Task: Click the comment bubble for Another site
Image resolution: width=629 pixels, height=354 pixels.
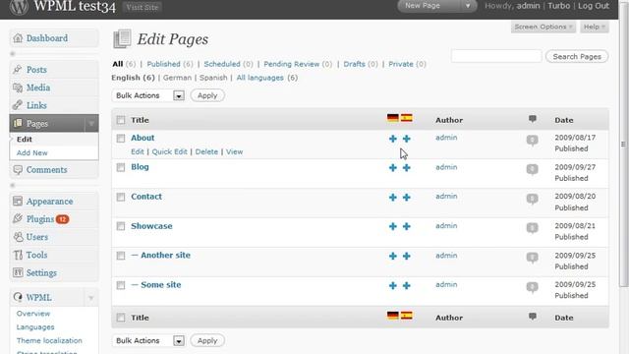Action: (532, 258)
